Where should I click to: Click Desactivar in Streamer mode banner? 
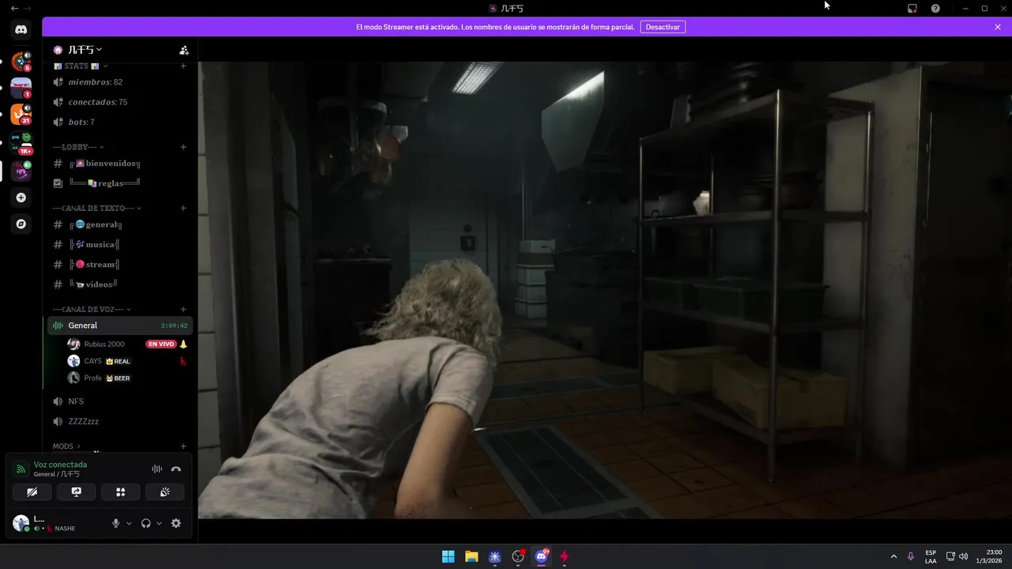pos(663,27)
